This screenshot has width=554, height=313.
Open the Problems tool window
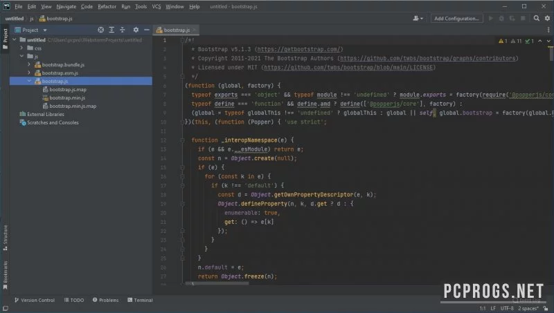106,300
